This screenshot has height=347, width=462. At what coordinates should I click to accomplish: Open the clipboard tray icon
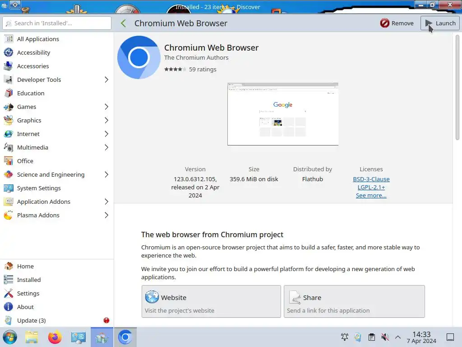coord(372,337)
